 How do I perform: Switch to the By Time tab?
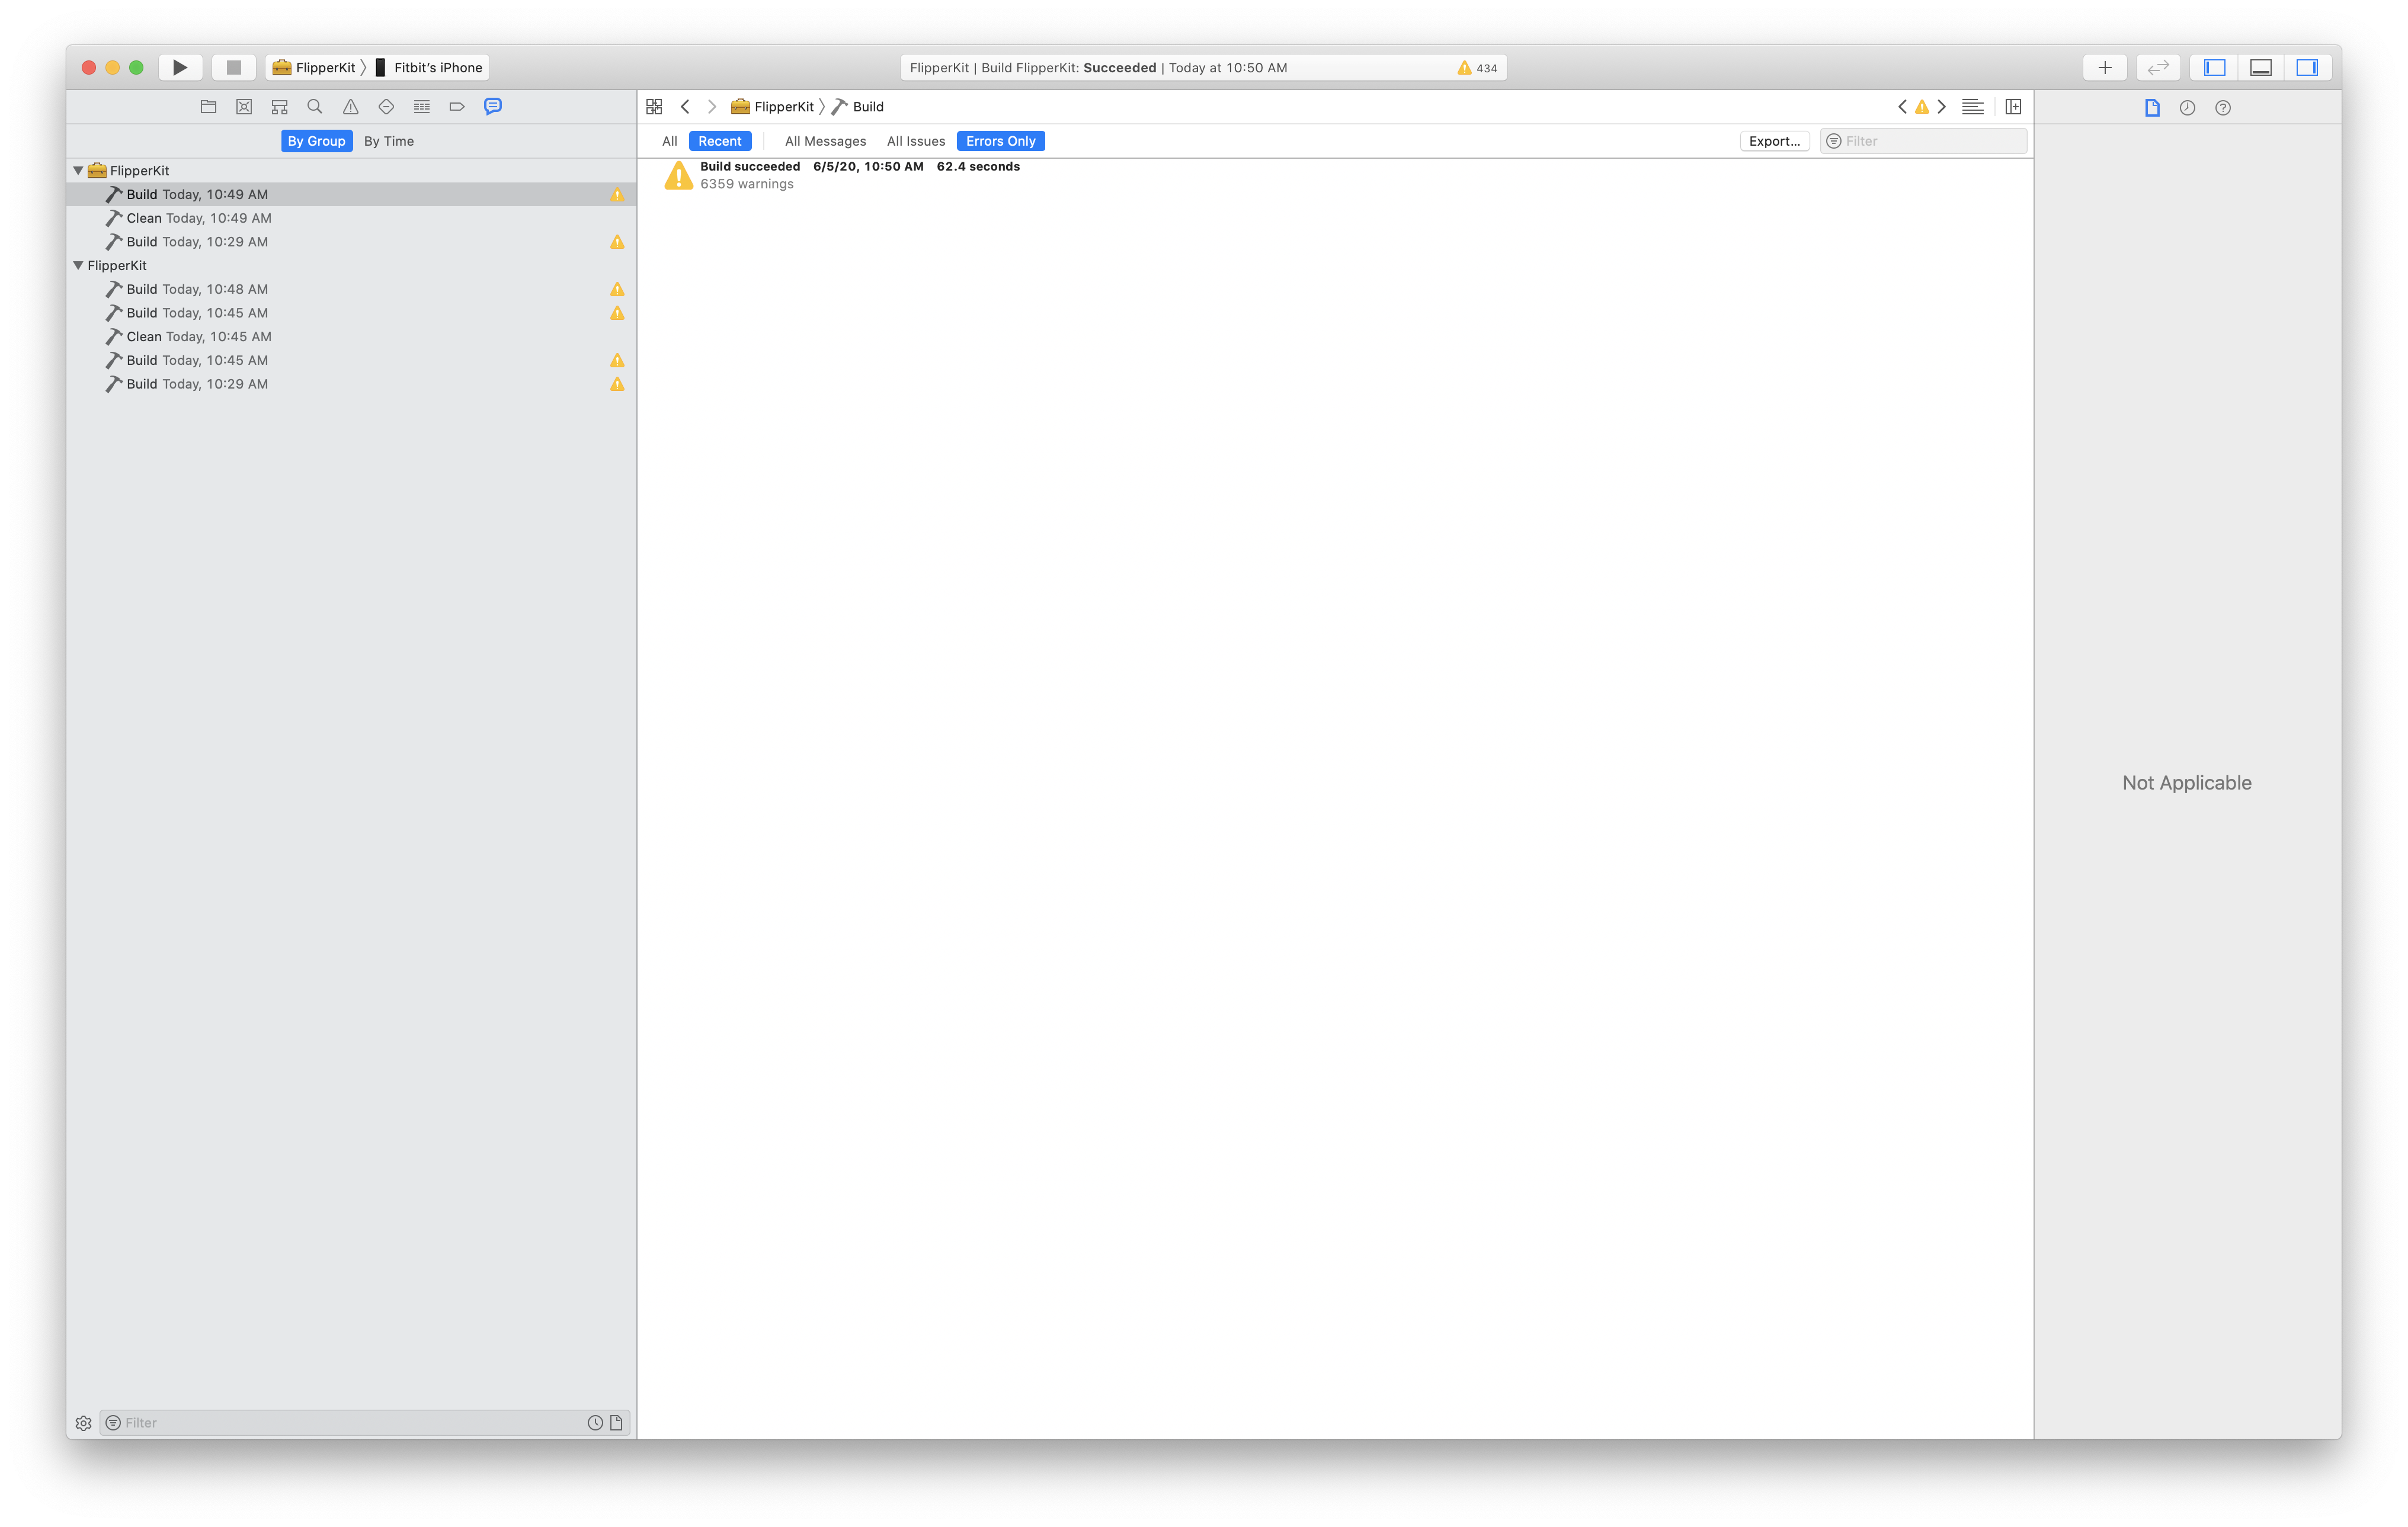[x=388, y=141]
